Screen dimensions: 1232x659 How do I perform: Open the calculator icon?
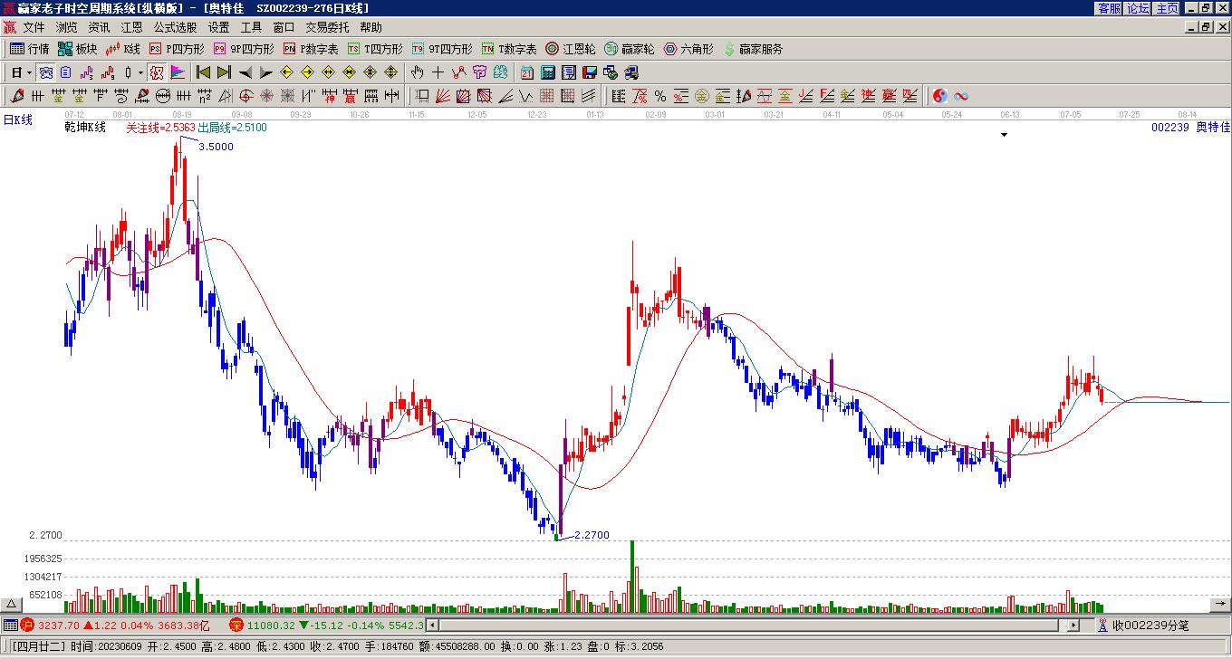(x=548, y=72)
